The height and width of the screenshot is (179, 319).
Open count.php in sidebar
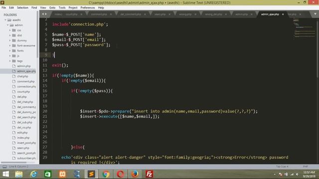click(x=23, y=91)
